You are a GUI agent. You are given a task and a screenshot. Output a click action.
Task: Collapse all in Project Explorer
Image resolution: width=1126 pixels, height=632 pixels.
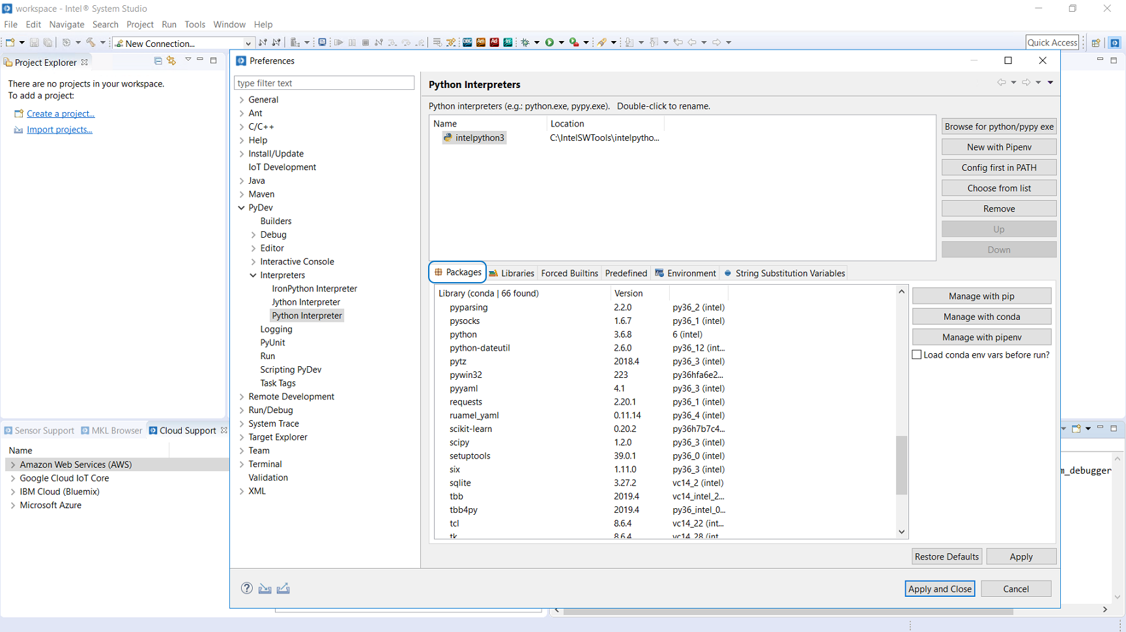coord(158,61)
